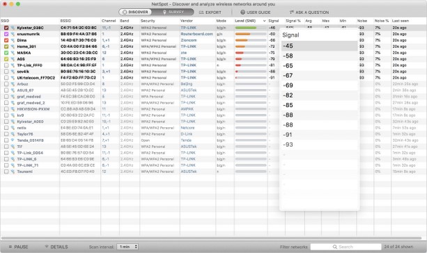The height and width of the screenshot is (253, 427).
Task: Uncheck the snusmumrik network checkbox
Action: 6,34
